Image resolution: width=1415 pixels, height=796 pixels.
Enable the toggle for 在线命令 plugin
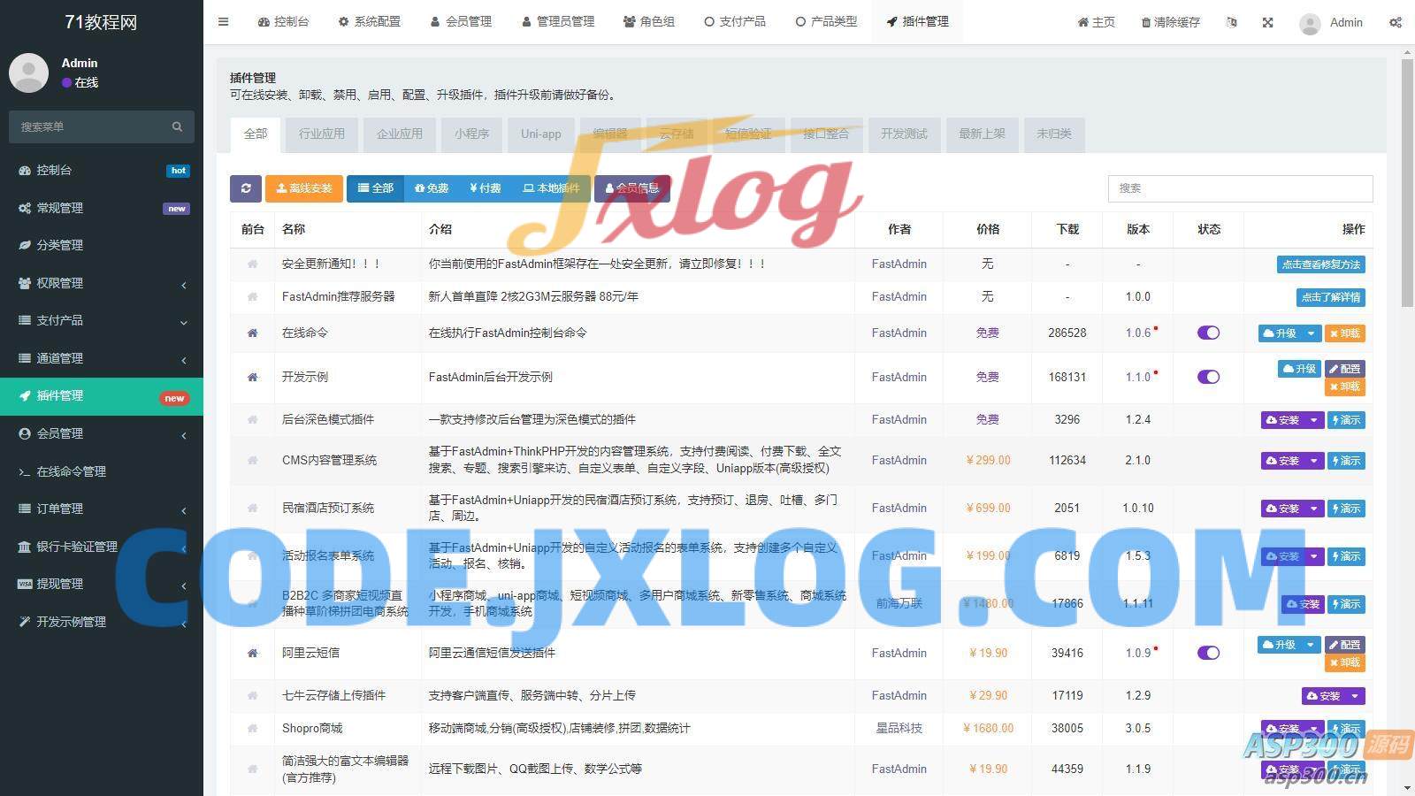[1208, 333]
